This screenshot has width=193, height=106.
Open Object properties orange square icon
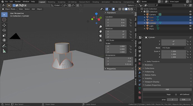tap(140, 68)
